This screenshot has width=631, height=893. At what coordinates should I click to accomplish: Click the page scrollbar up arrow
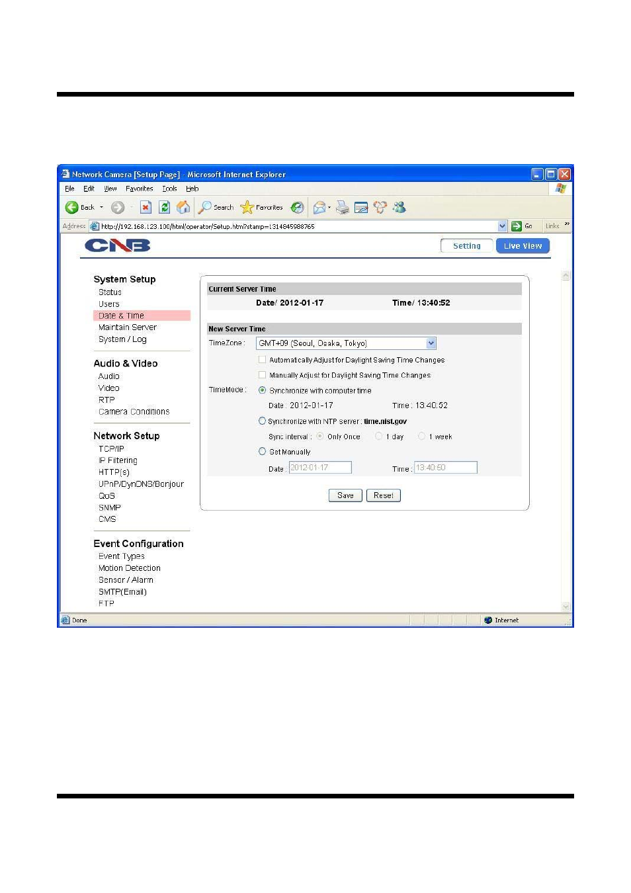[566, 276]
